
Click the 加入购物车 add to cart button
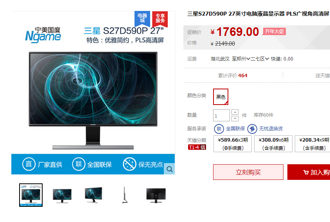click(308, 172)
